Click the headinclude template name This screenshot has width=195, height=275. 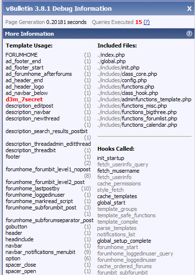(20, 239)
